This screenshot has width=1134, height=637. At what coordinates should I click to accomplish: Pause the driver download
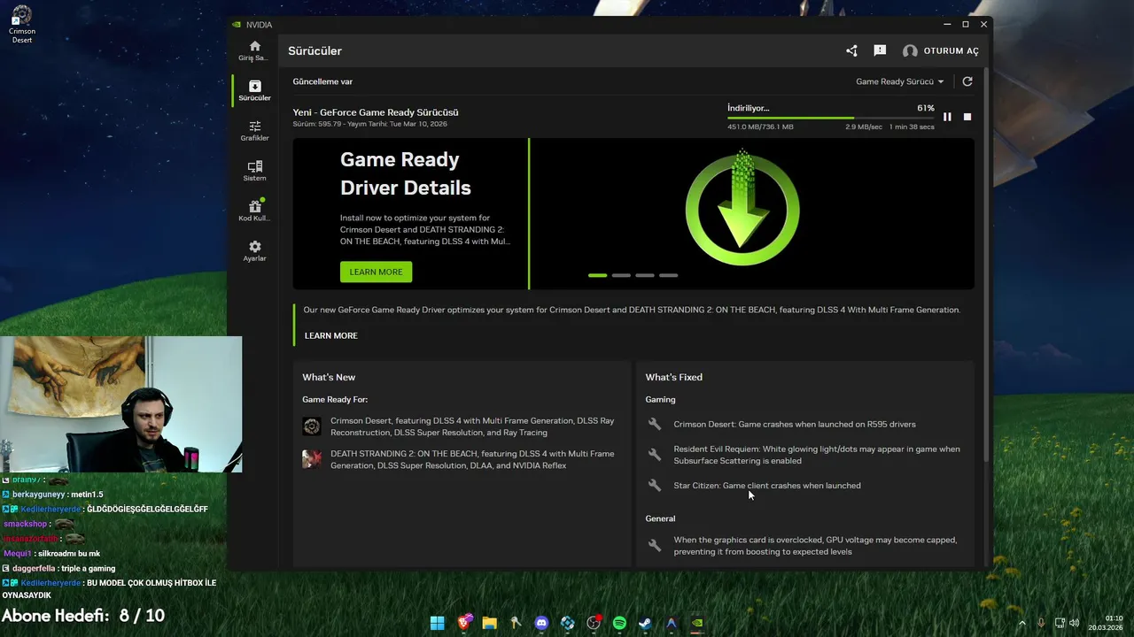(947, 117)
